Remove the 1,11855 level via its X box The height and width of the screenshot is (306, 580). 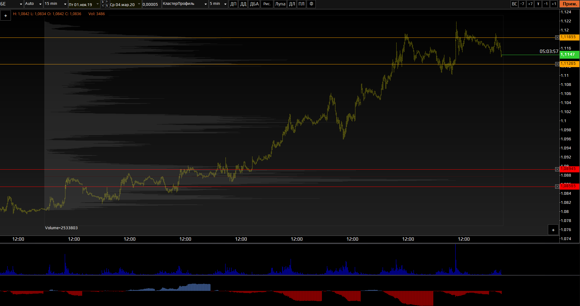tap(557, 37)
